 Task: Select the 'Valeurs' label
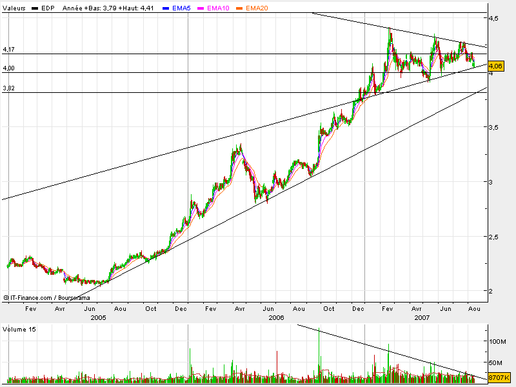pos(14,8)
